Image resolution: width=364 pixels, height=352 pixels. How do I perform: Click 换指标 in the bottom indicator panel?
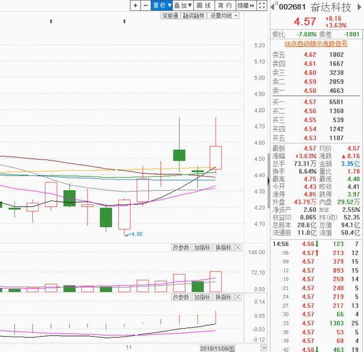point(224,297)
